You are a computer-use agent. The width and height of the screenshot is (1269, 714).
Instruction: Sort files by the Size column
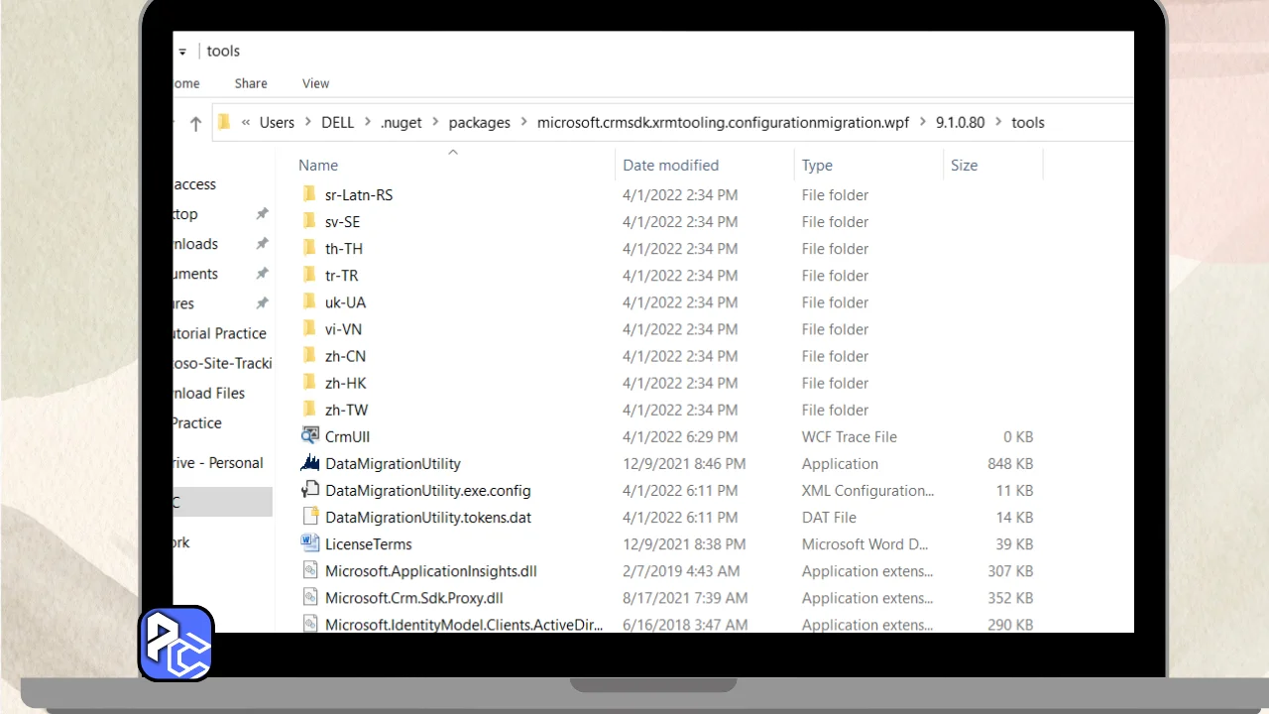point(964,166)
